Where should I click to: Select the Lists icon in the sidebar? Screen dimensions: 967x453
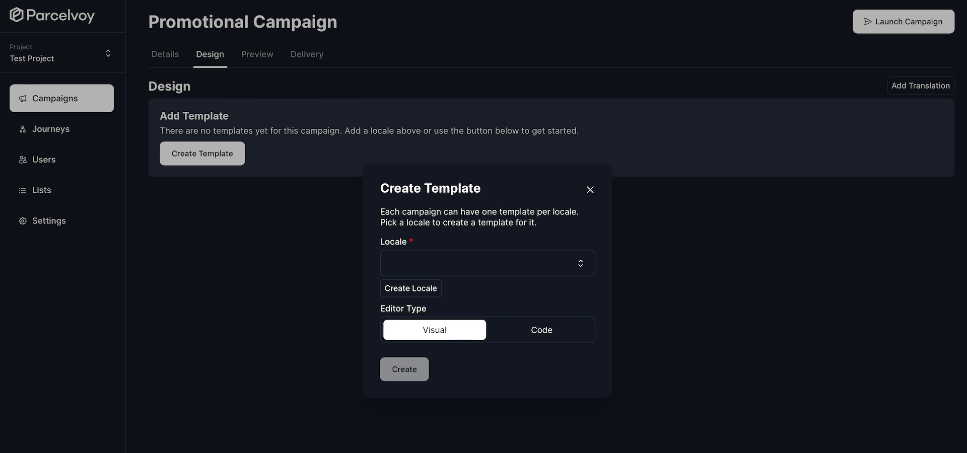click(22, 190)
